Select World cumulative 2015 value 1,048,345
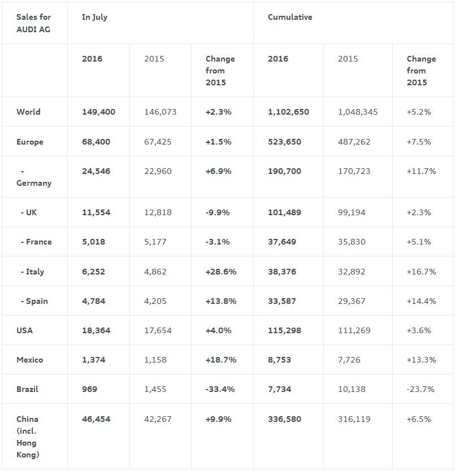The height and width of the screenshot is (471, 456). pyautogui.click(x=358, y=112)
